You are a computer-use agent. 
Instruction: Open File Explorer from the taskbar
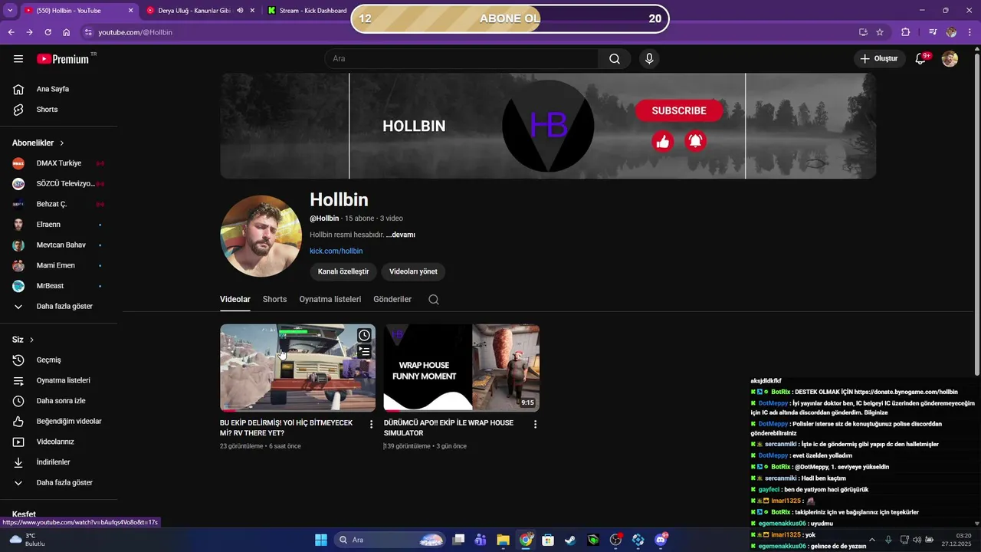(x=503, y=540)
